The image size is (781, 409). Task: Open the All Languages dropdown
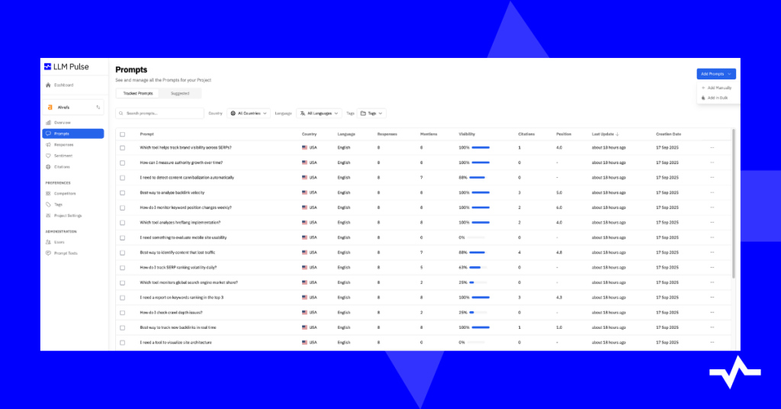(319, 113)
